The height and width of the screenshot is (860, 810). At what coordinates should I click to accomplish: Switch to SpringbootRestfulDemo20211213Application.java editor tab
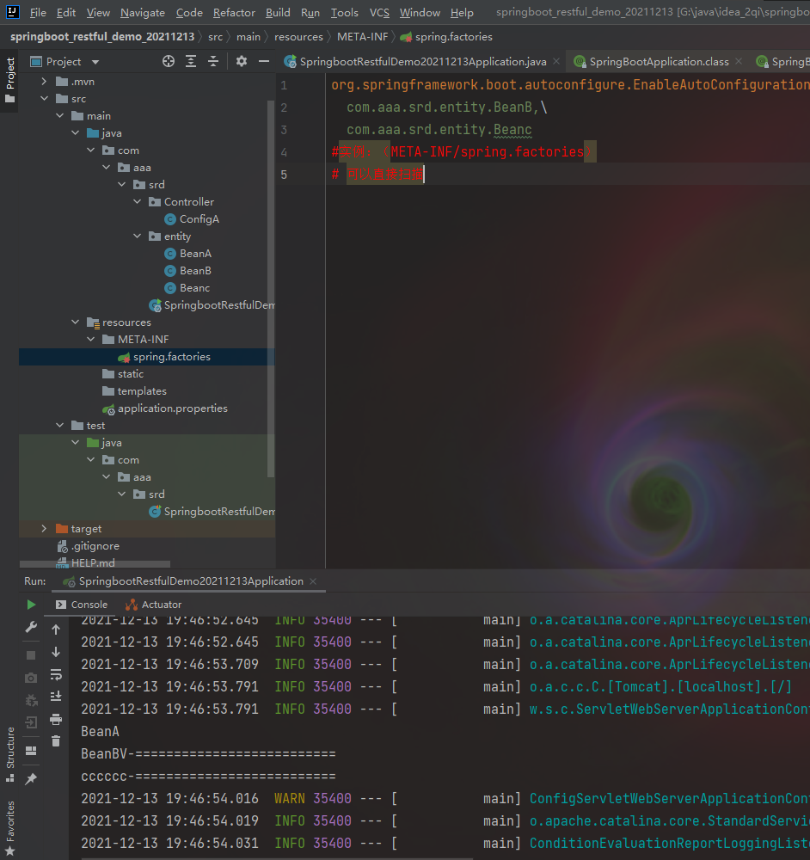click(423, 62)
